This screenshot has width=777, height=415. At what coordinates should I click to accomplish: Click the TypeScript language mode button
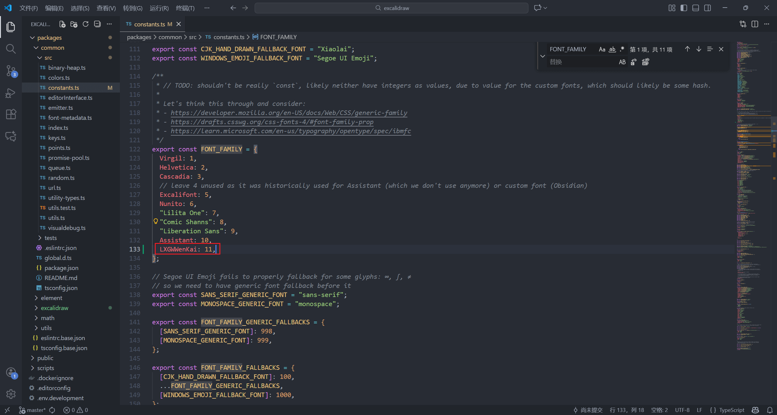pyautogui.click(x=731, y=410)
